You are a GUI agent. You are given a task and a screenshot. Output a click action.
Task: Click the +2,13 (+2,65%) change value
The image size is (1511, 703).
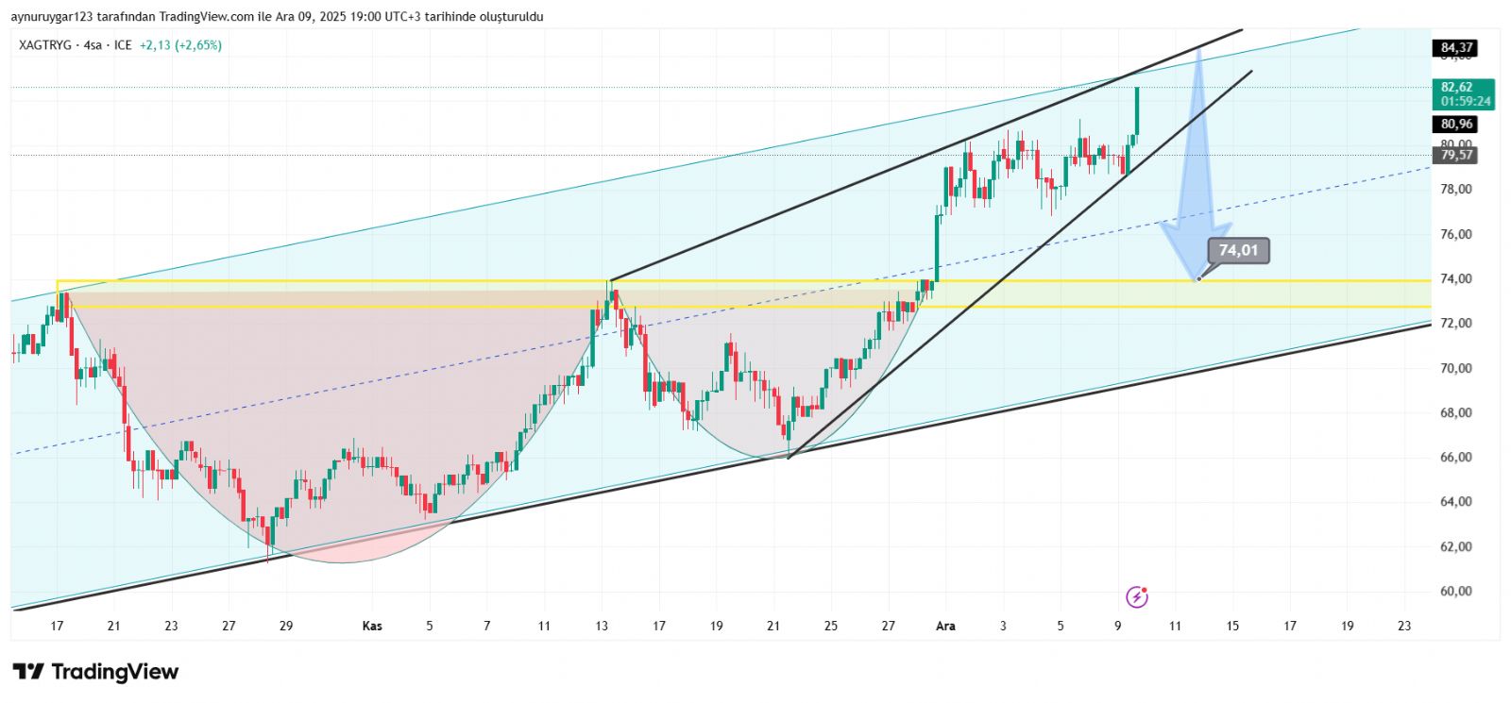pos(180,45)
